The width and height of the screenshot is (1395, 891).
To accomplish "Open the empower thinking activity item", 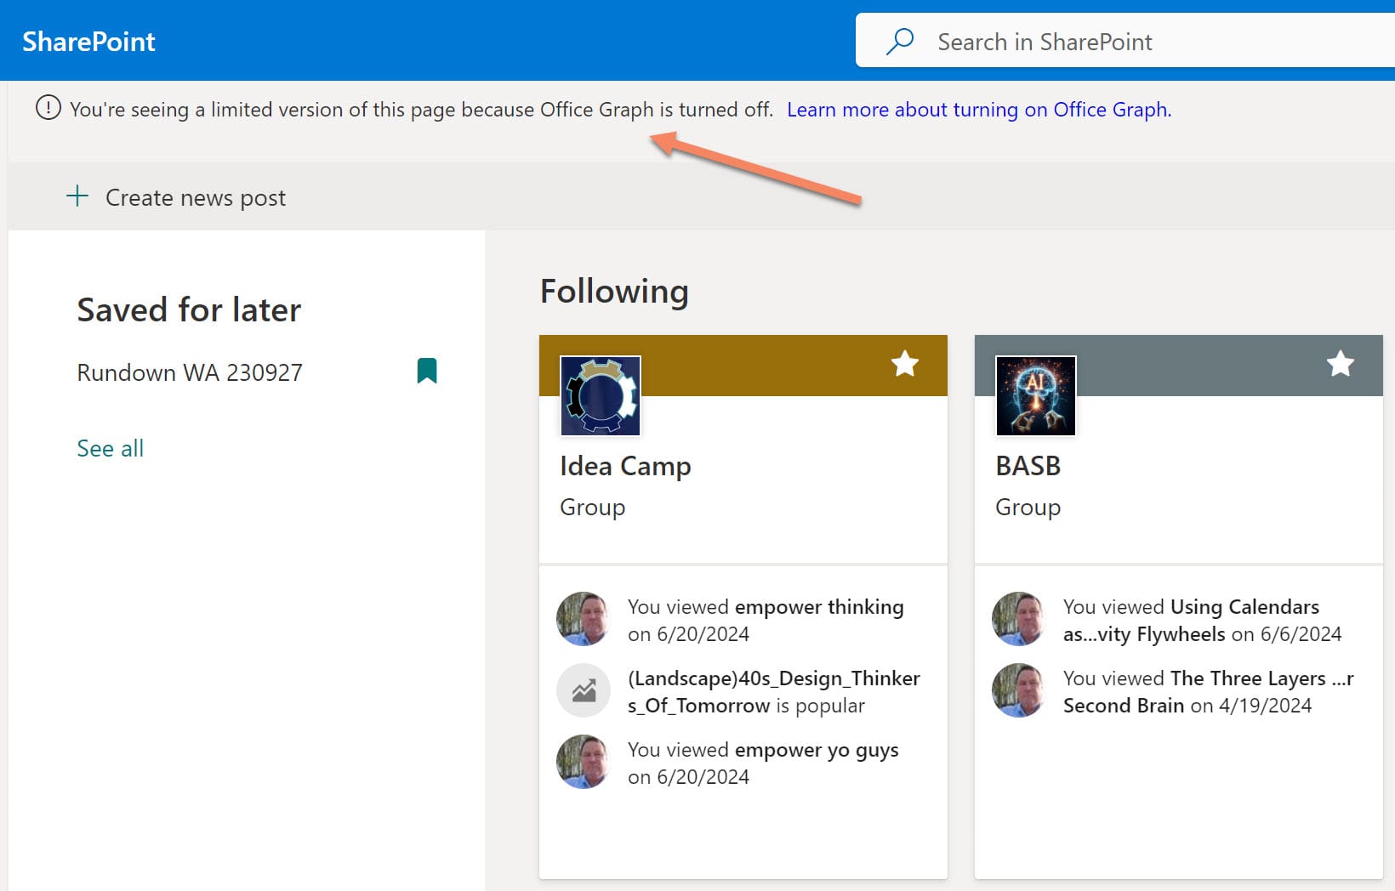I will click(x=818, y=607).
